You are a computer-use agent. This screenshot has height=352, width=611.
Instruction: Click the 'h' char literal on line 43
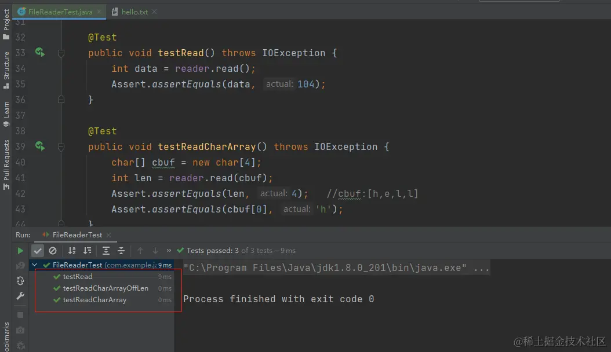[x=323, y=209]
